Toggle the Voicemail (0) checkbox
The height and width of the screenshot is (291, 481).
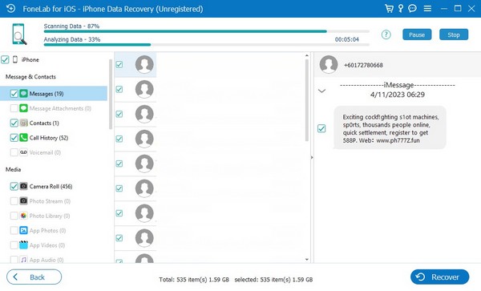coord(14,152)
